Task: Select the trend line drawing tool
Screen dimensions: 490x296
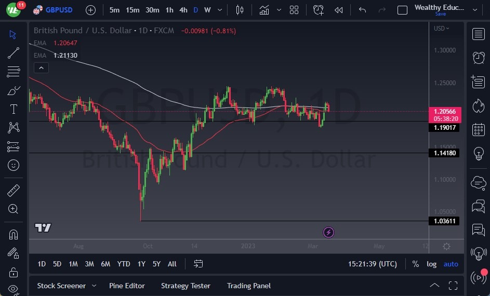Action: pyautogui.click(x=14, y=52)
